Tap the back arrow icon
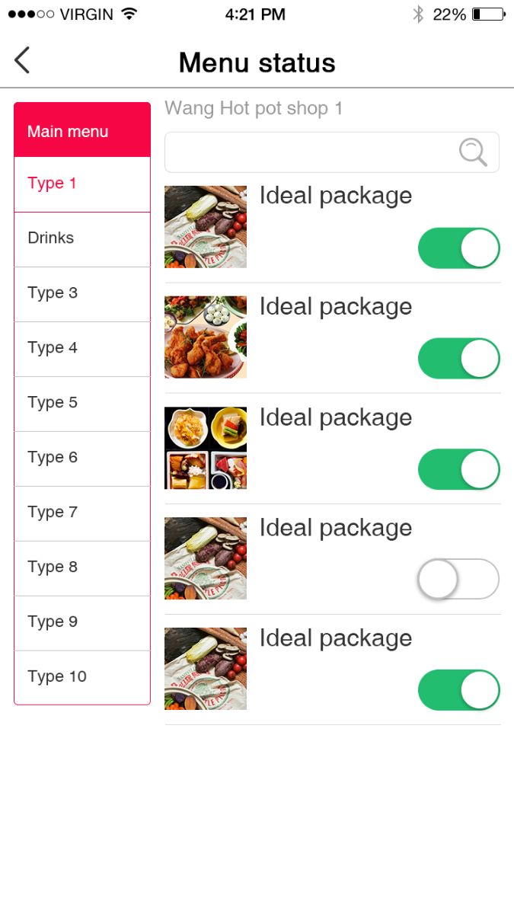Viewport: 514px width, 914px height. tap(22, 60)
